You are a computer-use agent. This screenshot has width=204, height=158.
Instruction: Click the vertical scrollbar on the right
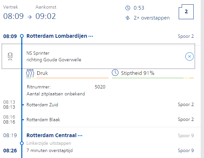[x=202, y=79]
